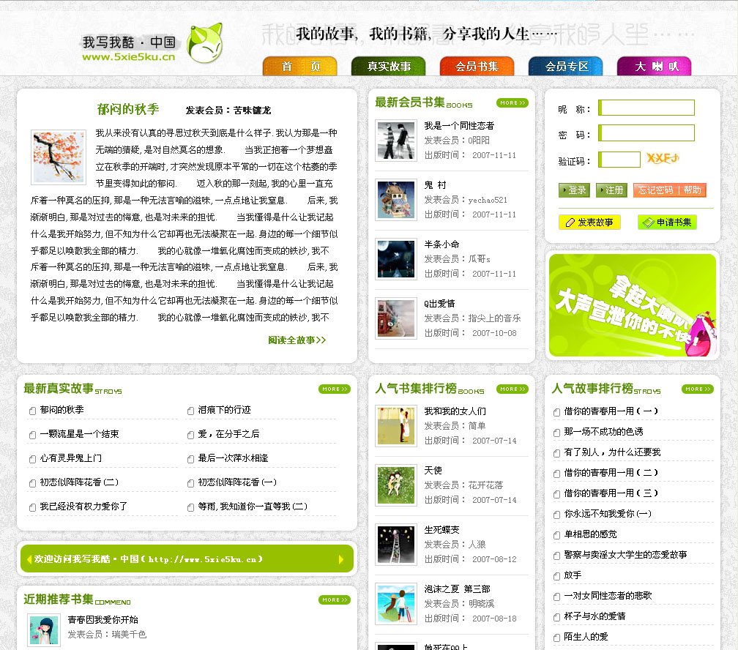Image resolution: width=738 pixels, height=650 pixels.
Task: Click the 忘记密码 | 帮助 button
Action: [670, 190]
